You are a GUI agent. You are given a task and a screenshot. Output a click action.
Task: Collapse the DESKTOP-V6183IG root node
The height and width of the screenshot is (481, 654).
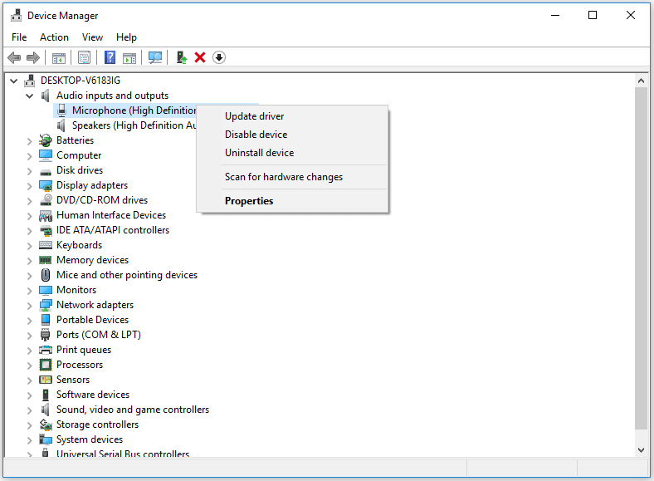[x=14, y=81]
